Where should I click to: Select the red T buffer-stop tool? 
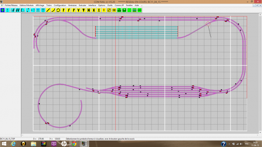pyautogui.click(x=104, y=10)
